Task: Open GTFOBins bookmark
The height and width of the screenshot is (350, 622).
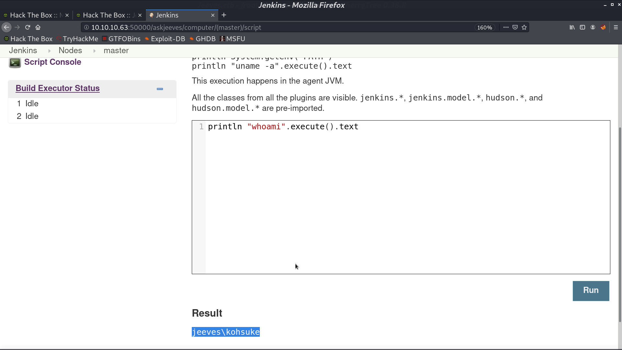Action: (x=121, y=39)
